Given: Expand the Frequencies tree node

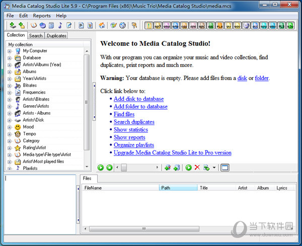Looking at the screenshot, I should point(9,93).
